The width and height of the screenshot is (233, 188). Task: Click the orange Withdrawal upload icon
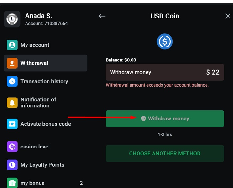tap(12, 63)
